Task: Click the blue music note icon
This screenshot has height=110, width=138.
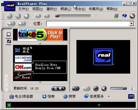Action: (125, 16)
